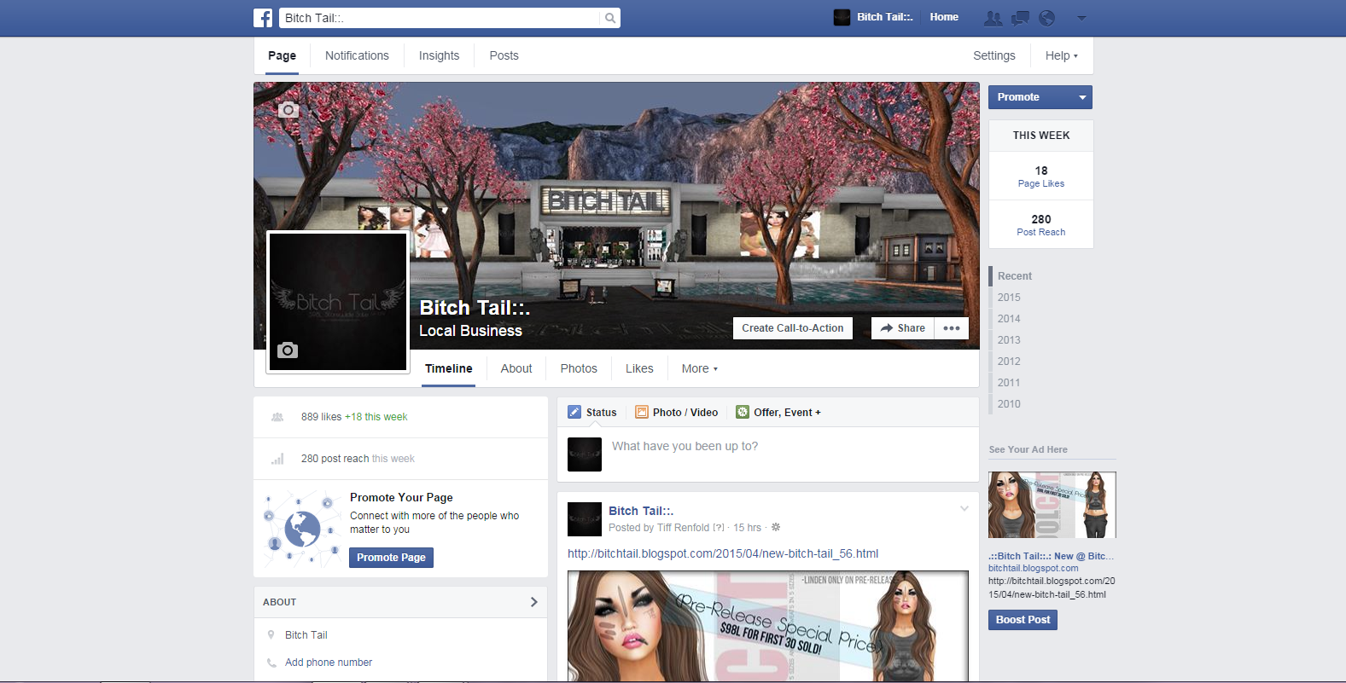Open the Tiff Renfold profile link
The width and height of the screenshot is (1346, 683).
[x=683, y=528]
